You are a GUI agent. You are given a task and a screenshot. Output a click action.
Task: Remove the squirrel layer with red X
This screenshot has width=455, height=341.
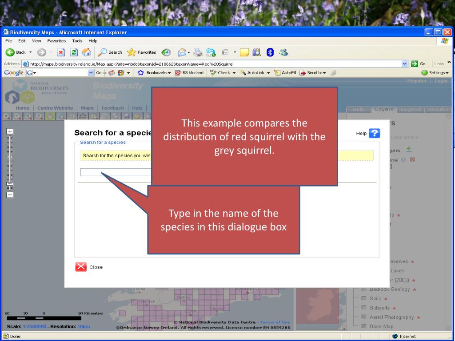[412, 160]
